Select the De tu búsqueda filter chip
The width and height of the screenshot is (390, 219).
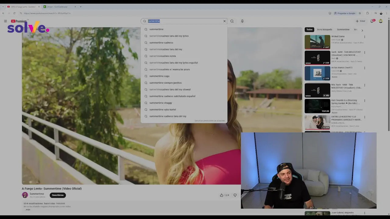pos(324,30)
